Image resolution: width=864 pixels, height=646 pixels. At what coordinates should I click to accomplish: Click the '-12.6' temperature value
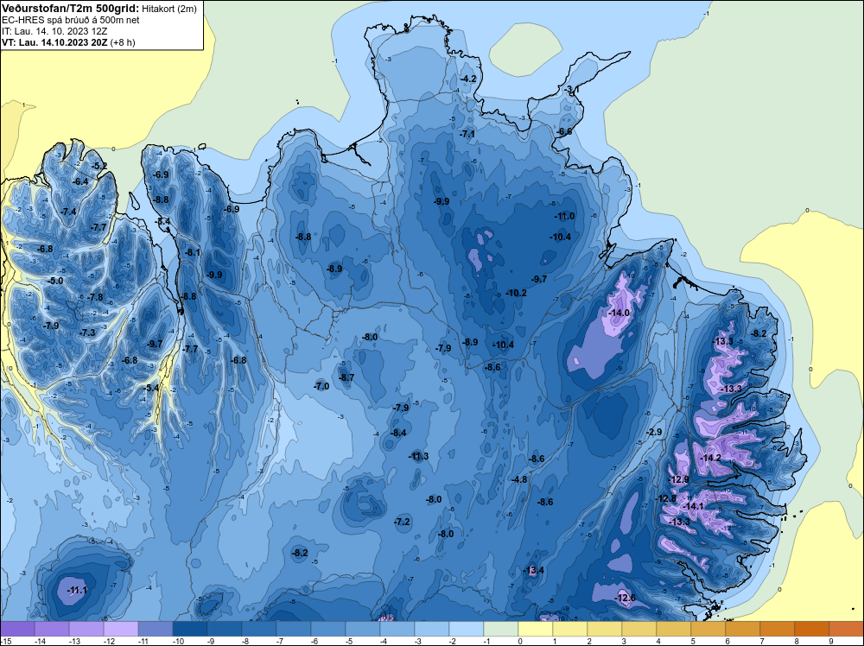625,598
